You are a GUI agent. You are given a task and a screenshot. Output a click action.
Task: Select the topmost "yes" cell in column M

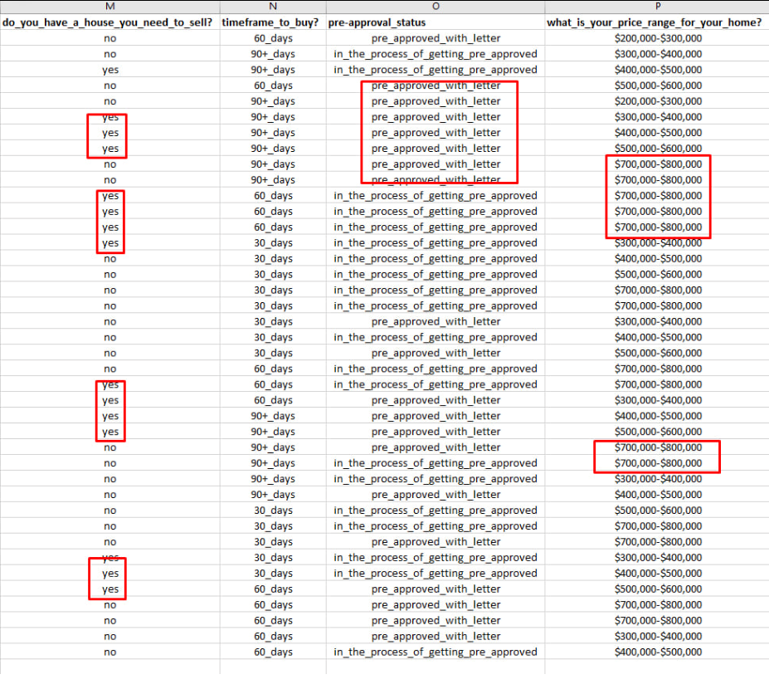110,70
